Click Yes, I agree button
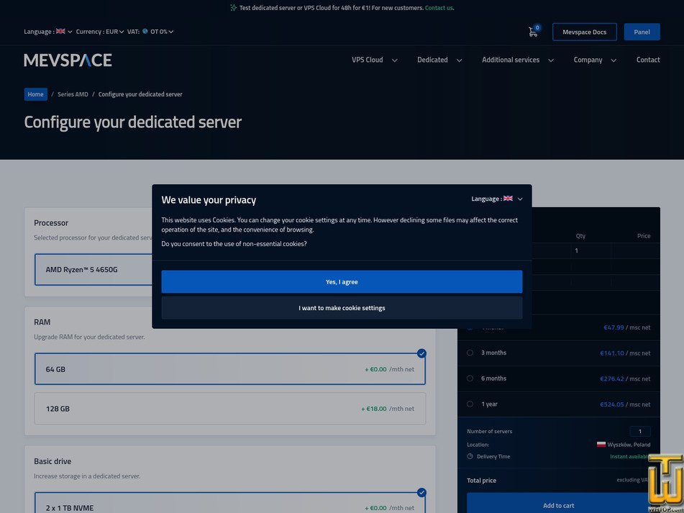Viewport: 684px width, 513px height. tap(342, 282)
